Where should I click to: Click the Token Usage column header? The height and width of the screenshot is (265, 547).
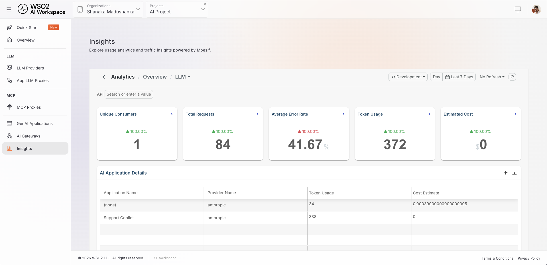(322, 193)
